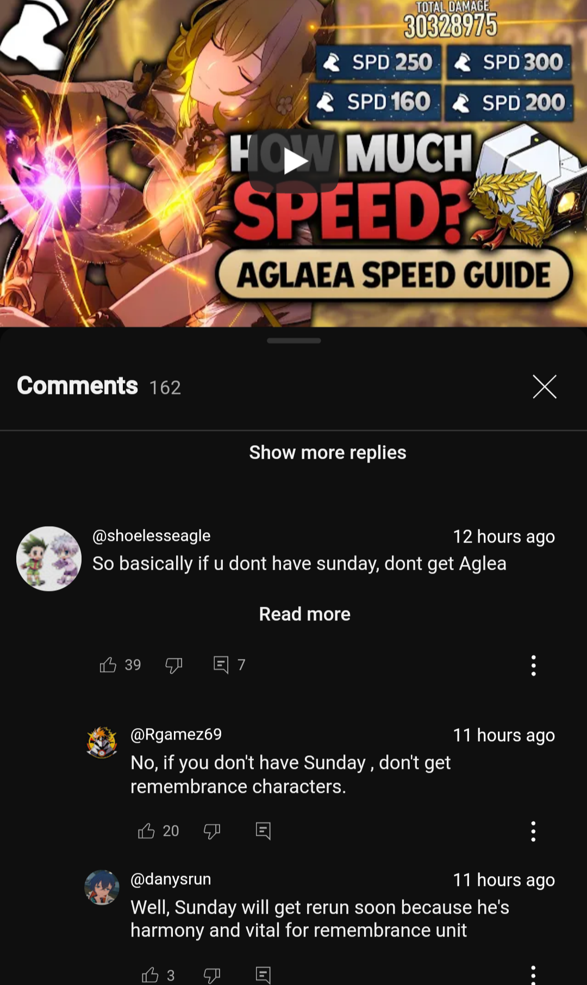Like the @Rgamez69 reply
The width and height of the screenshot is (587, 985).
(x=146, y=831)
